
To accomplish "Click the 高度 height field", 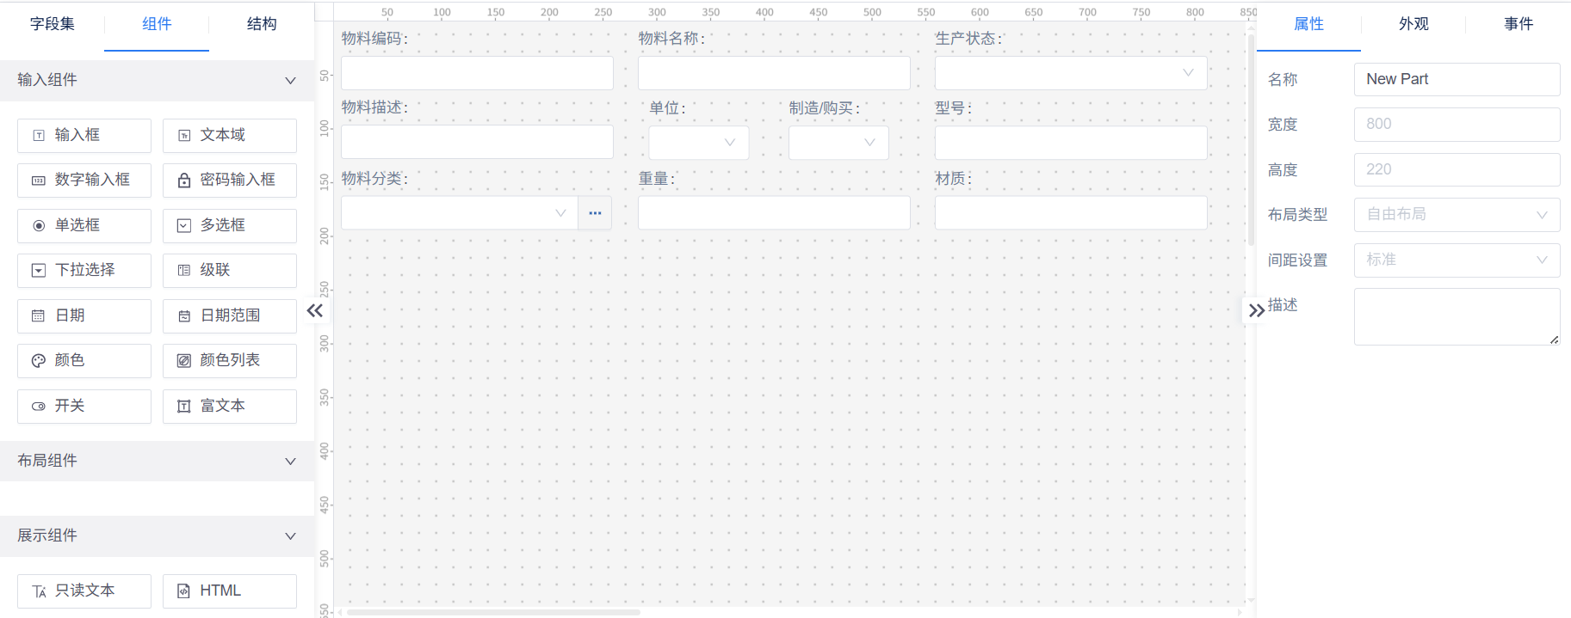I will click(1457, 169).
